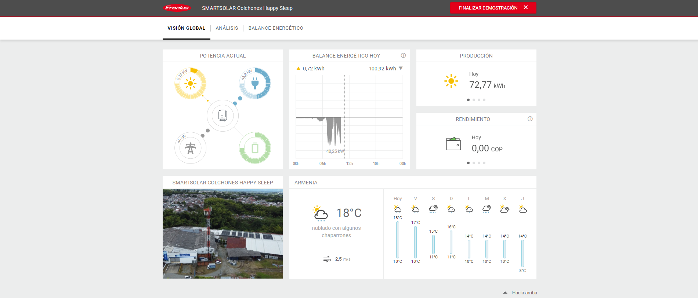Screen dimensions: 698x298
Task: Click the Fronius logo
Action: 177,8
